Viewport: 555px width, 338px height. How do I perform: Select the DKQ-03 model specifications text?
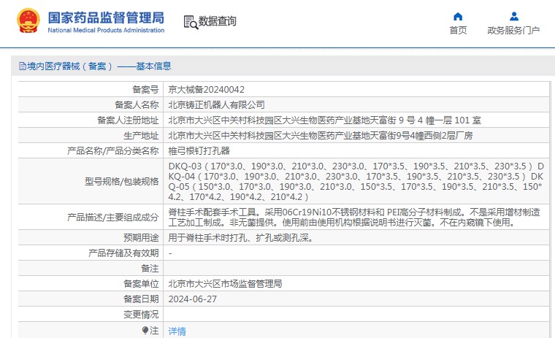[x=356, y=182]
